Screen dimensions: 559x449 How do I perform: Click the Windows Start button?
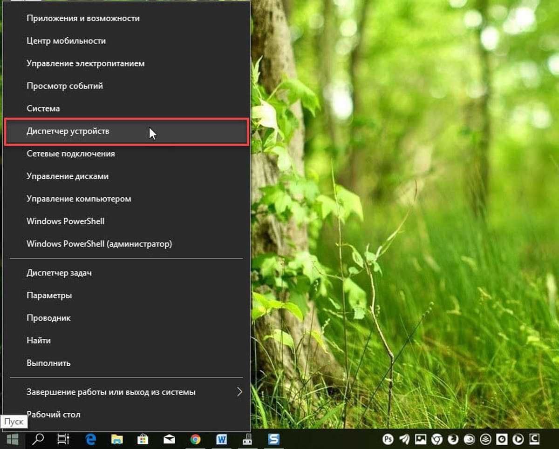click(x=13, y=439)
